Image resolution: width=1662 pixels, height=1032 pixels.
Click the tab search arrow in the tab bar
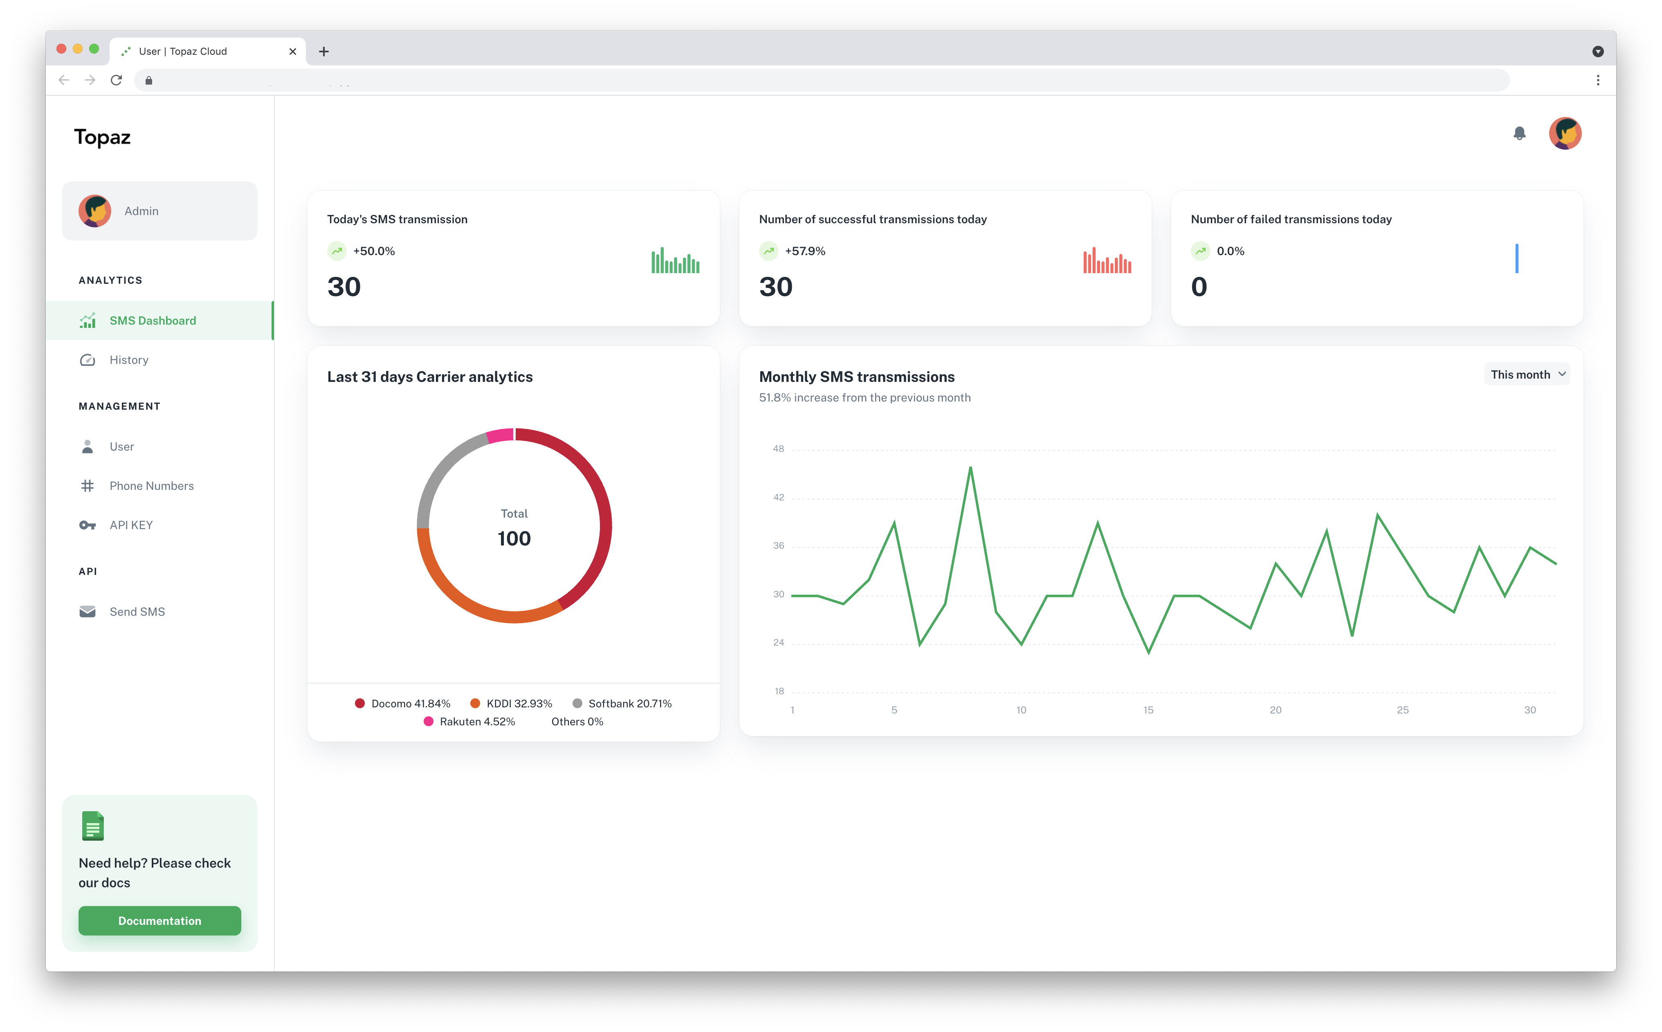click(1597, 51)
